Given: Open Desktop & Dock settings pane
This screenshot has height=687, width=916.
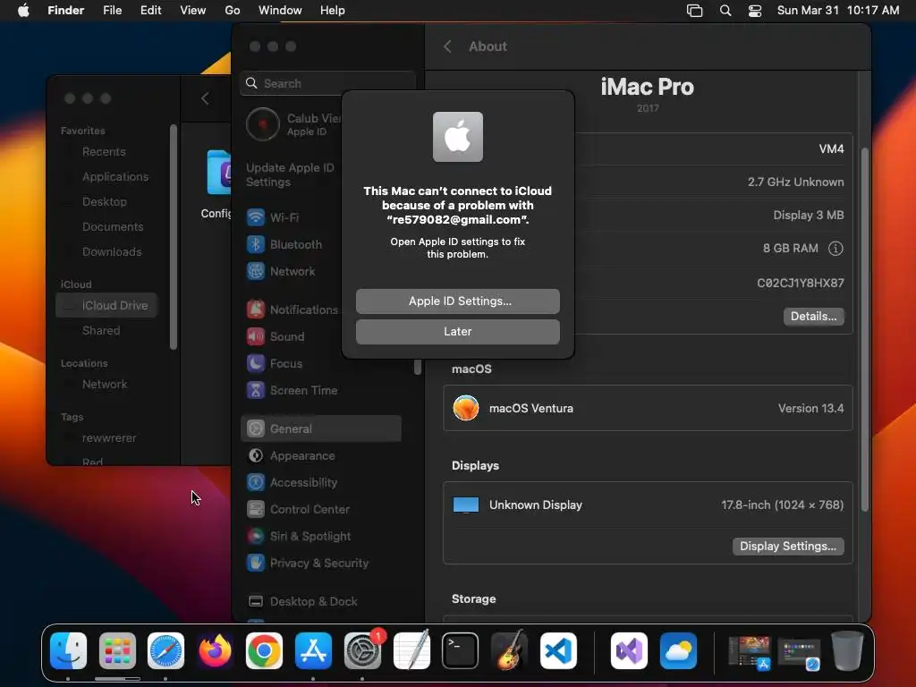Looking at the screenshot, I should [x=321, y=602].
